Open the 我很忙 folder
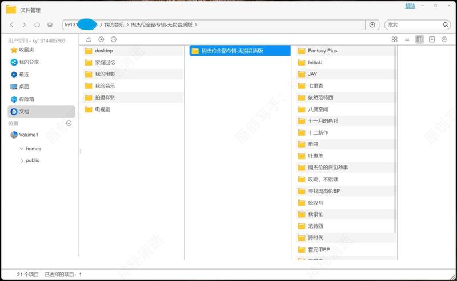This screenshot has width=457, height=281. [x=346, y=214]
